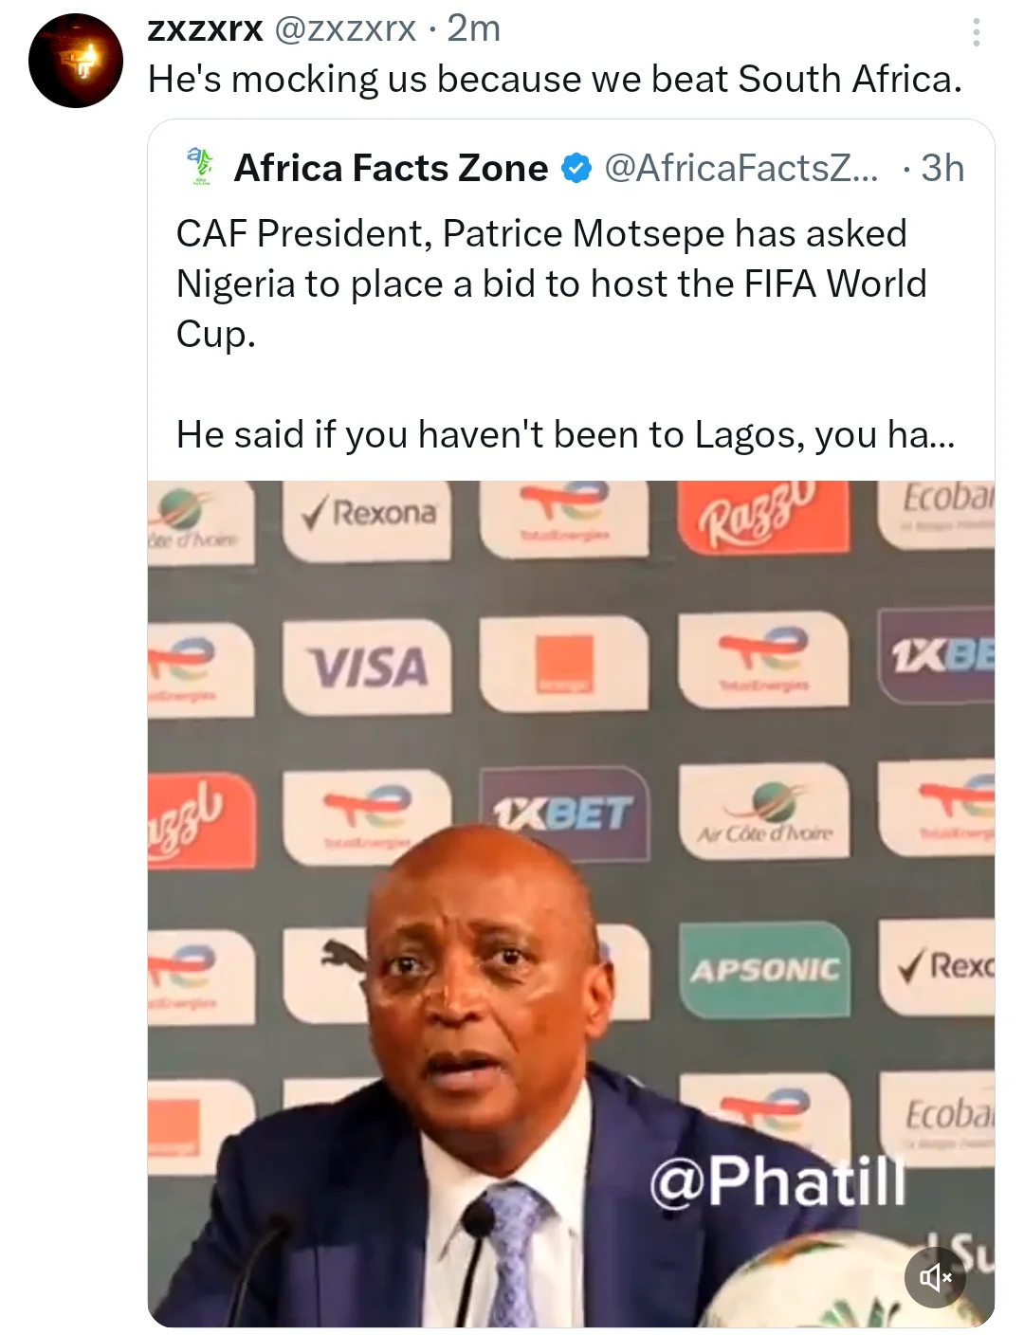
Task: Open the zxzxrx display name link
Action: point(205,29)
